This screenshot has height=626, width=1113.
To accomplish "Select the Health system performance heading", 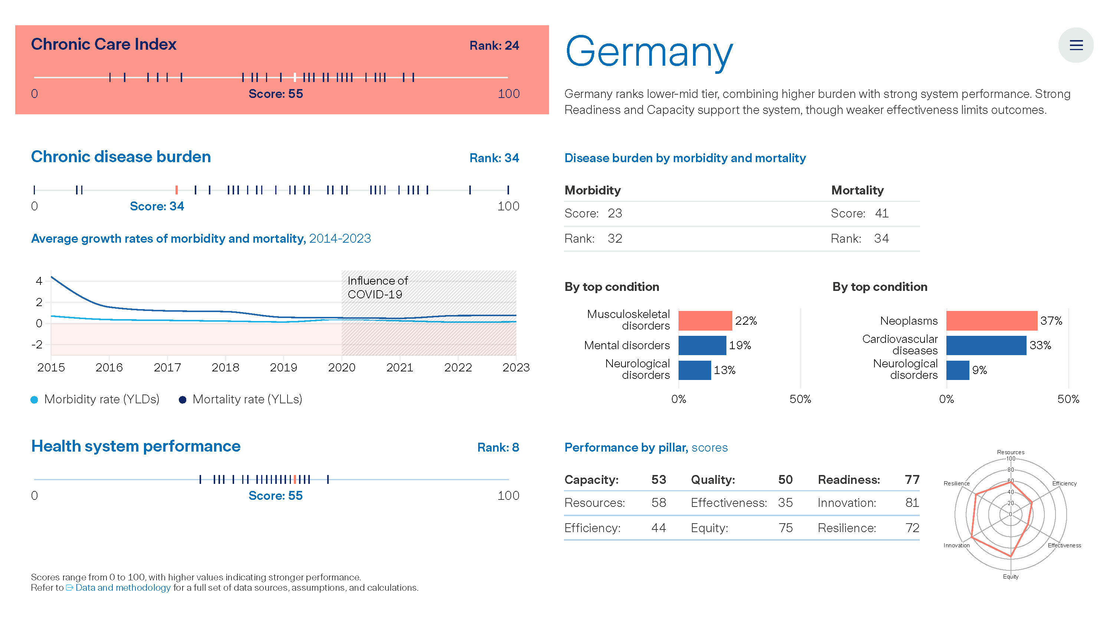I will coord(136,446).
